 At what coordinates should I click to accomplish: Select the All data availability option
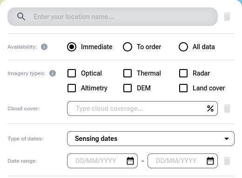[x=183, y=47]
